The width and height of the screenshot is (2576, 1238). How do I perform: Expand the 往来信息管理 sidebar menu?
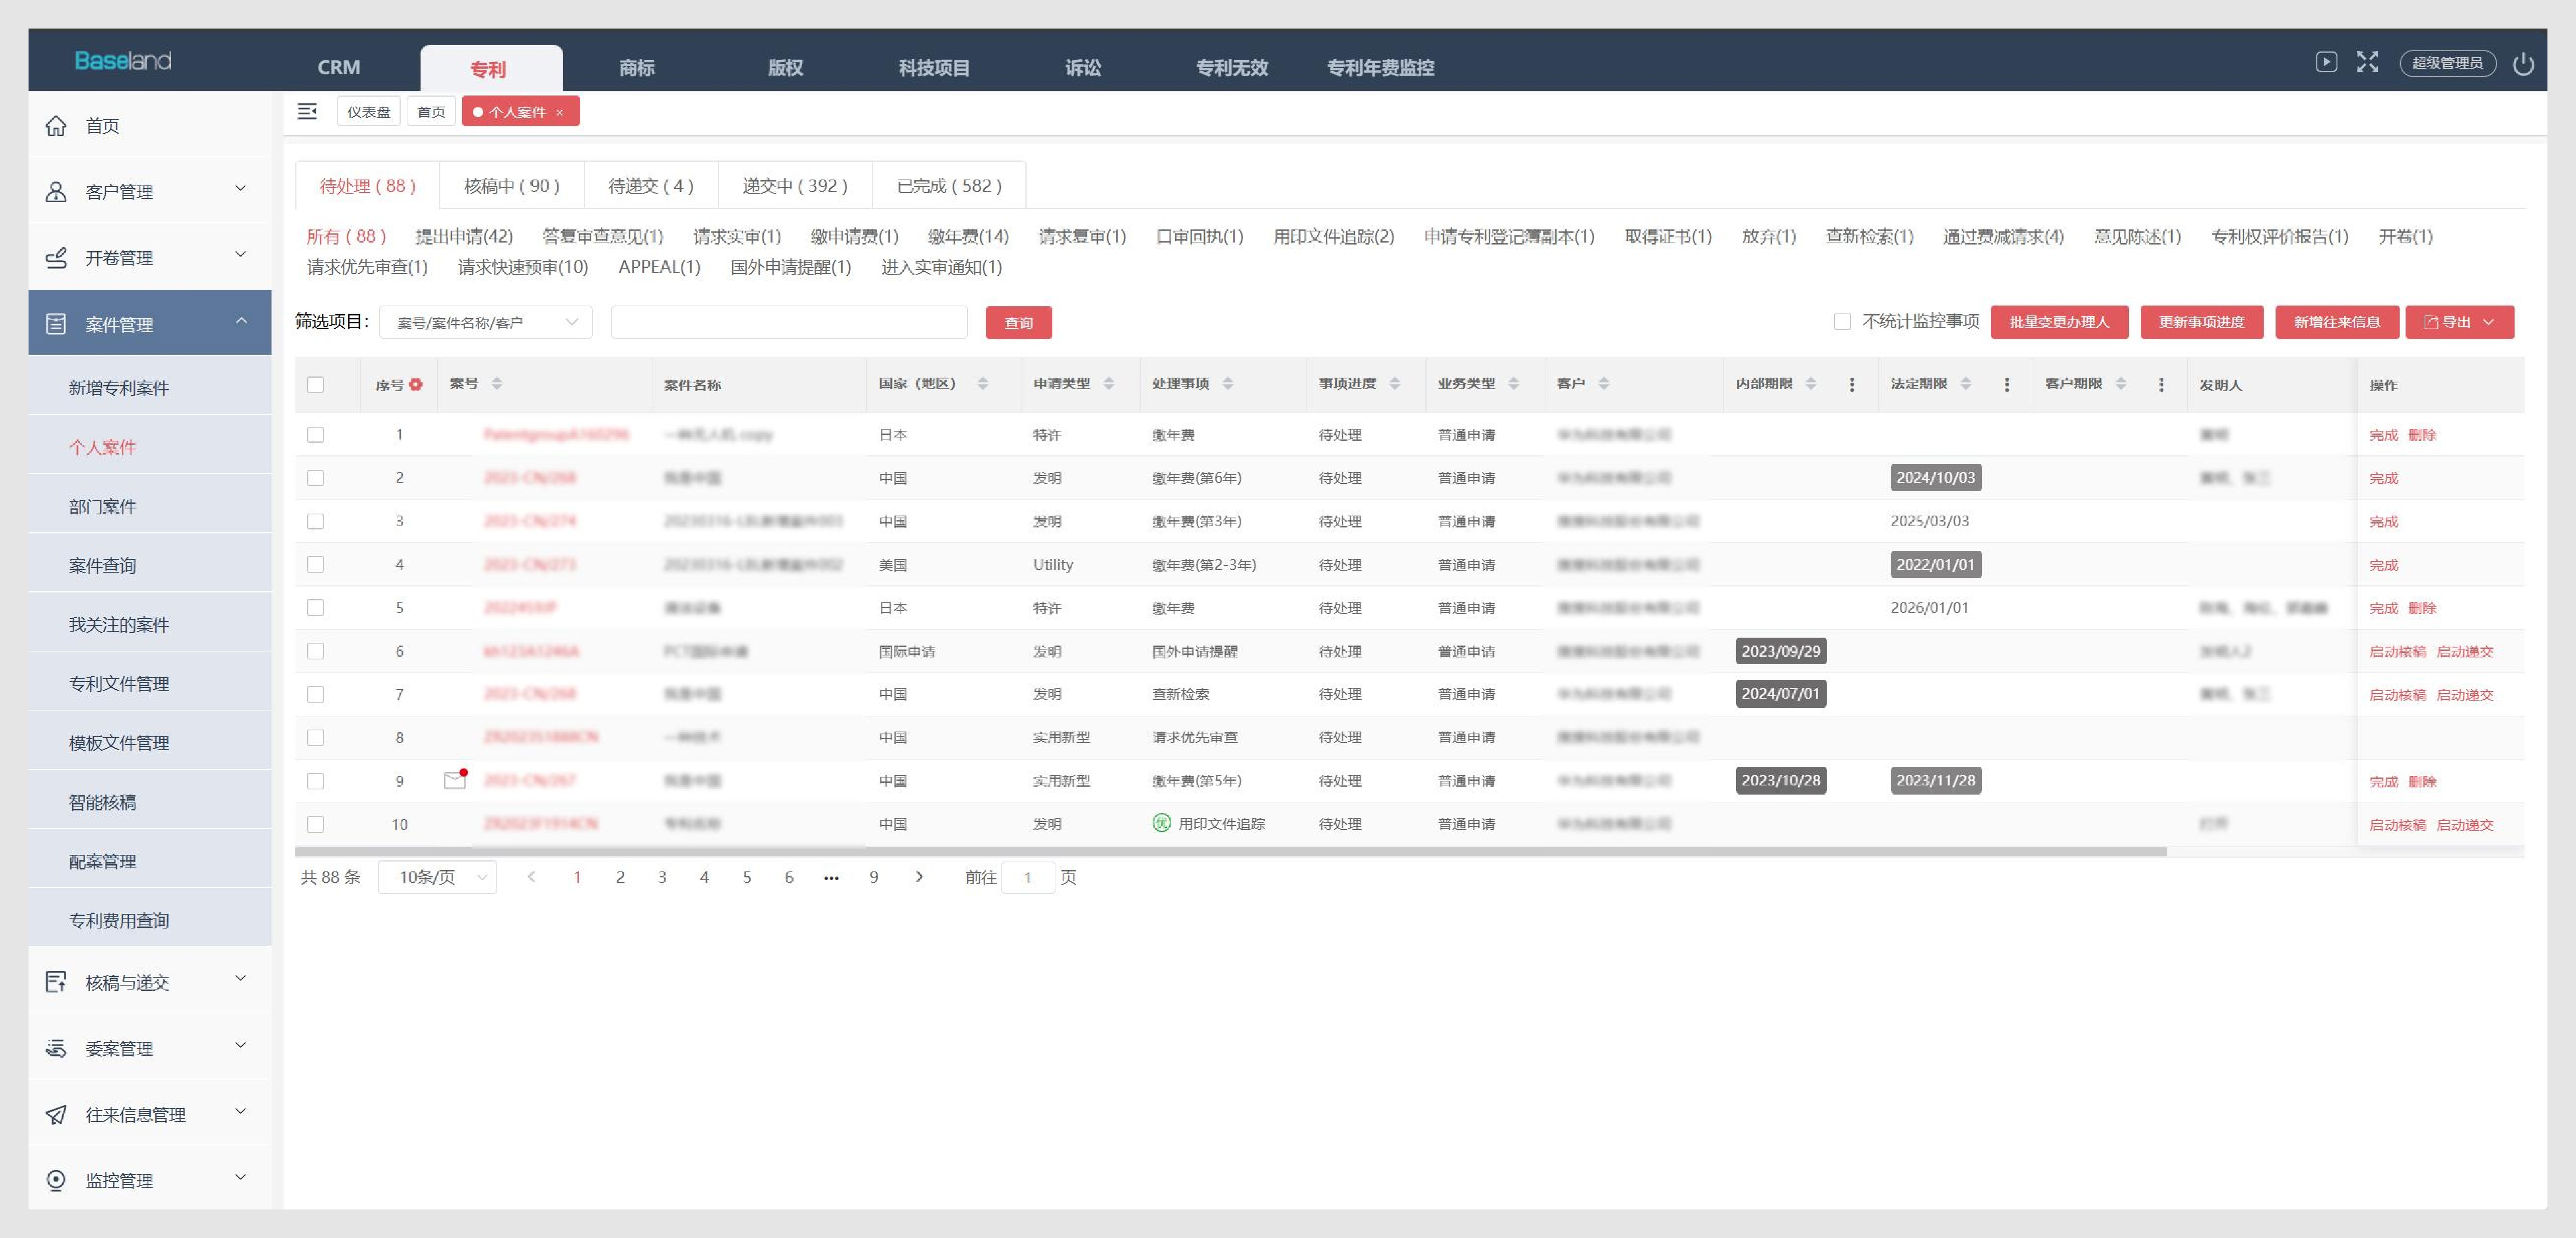[150, 1114]
